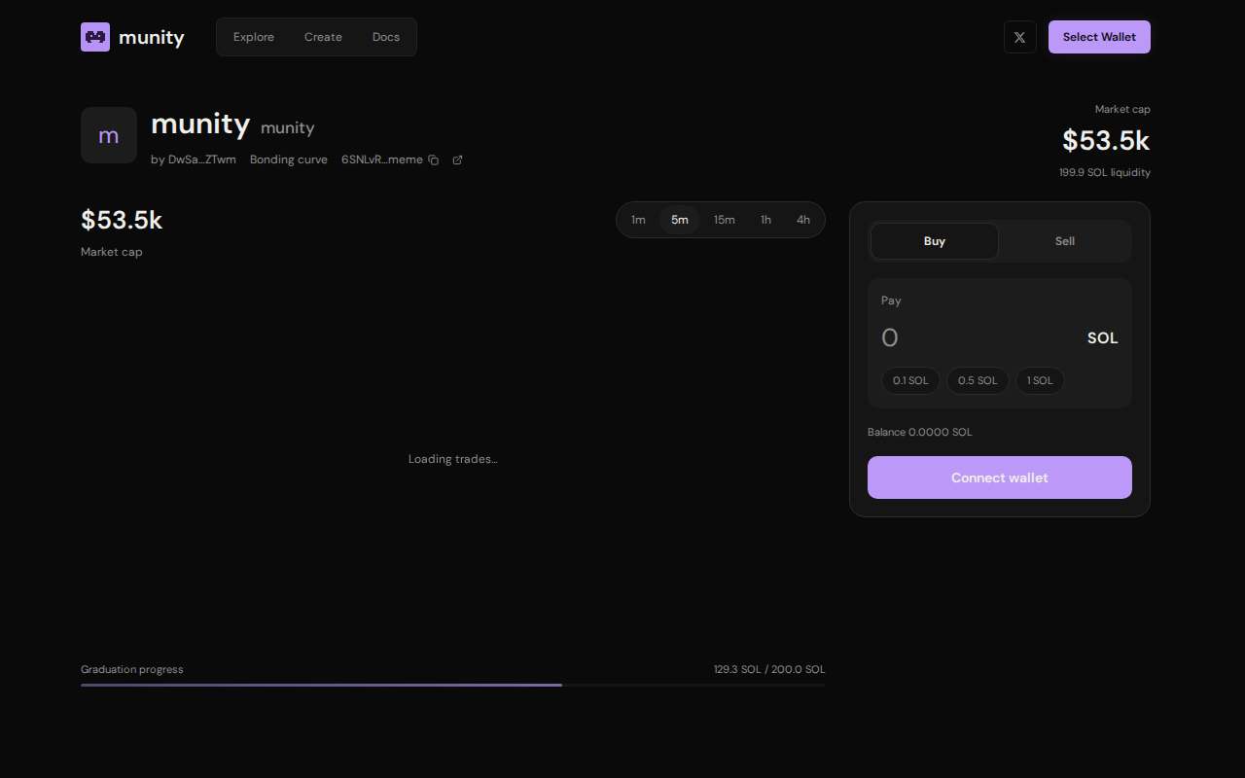
Task: Click the Balance 0.0000 SOL text
Action: [920, 432]
